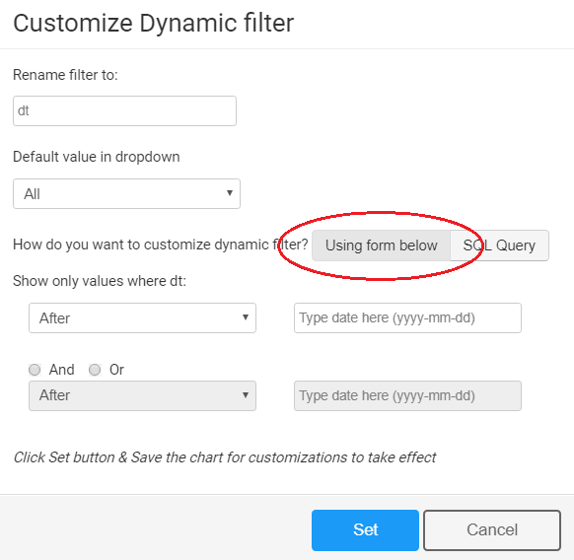Select Using form below option
This screenshot has height=560, width=574.
[381, 245]
